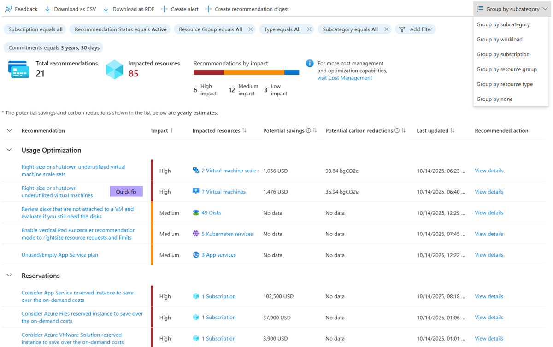Image resolution: width=553 pixels, height=347 pixels.
Task: Click the Download as CSV icon
Action: 47,9
